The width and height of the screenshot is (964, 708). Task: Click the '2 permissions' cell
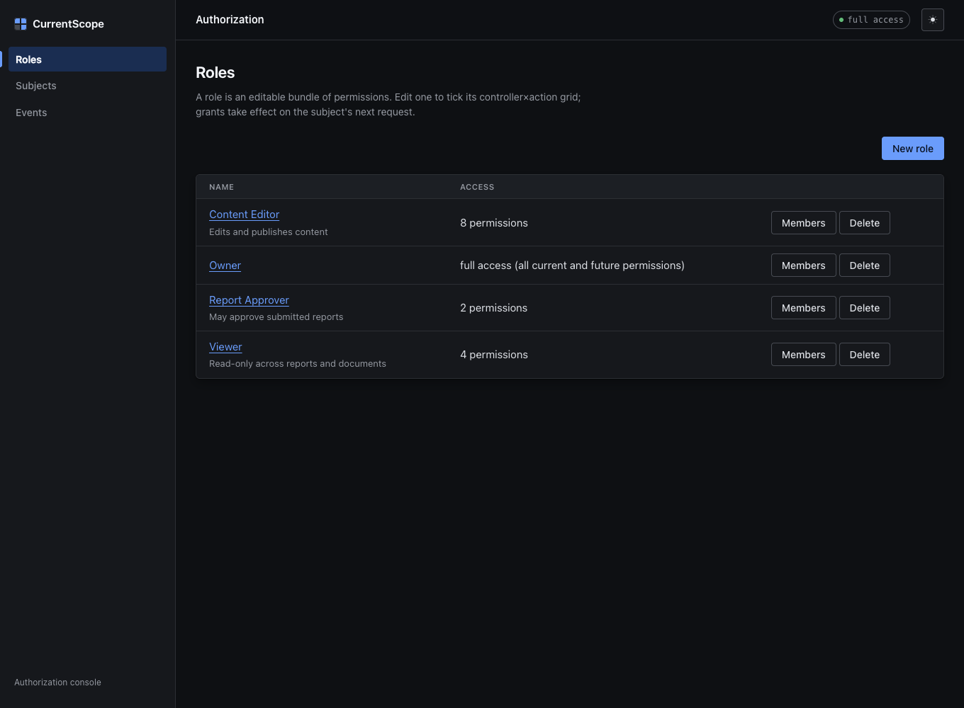click(493, 308)
